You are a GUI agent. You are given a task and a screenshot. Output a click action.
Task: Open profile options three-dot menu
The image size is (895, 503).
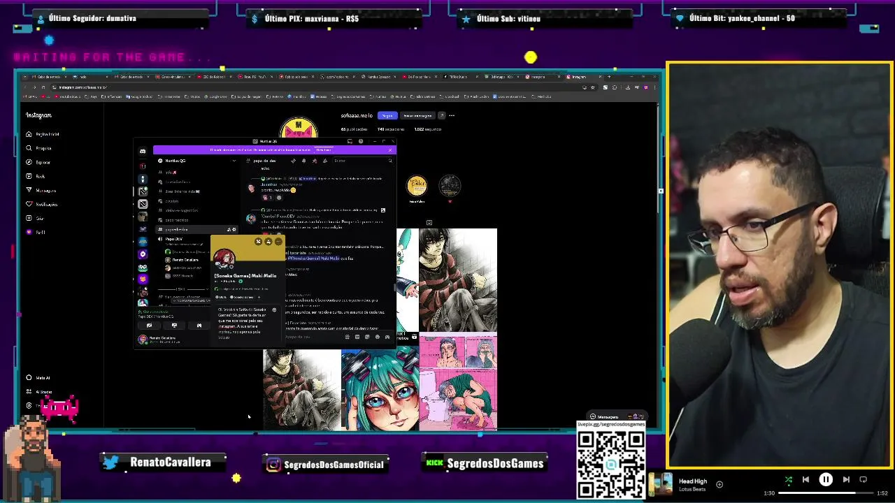(x=452, y=115)
